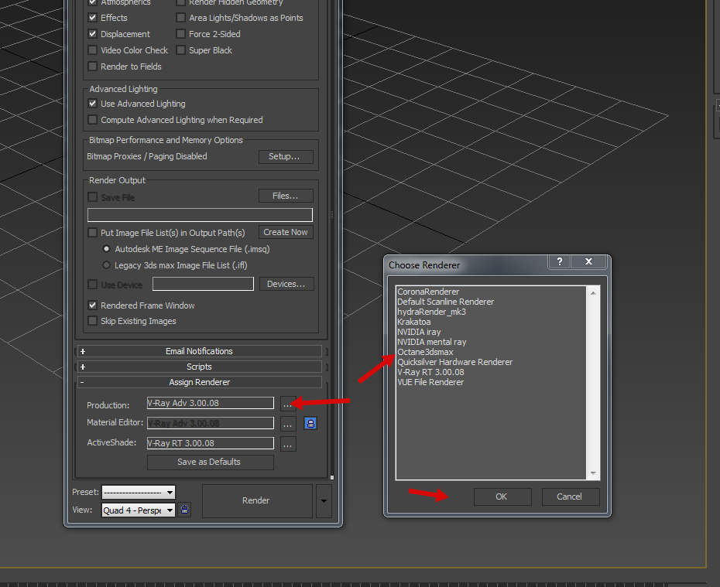Image resolution: width=720 pixels, height=587 pixels.
Task: Toggle the Displacement checkbox
Action: coord(92,33)
